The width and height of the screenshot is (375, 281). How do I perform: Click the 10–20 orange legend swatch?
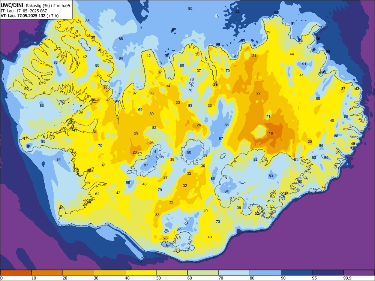pyautogui.click(x=47, y=273)
